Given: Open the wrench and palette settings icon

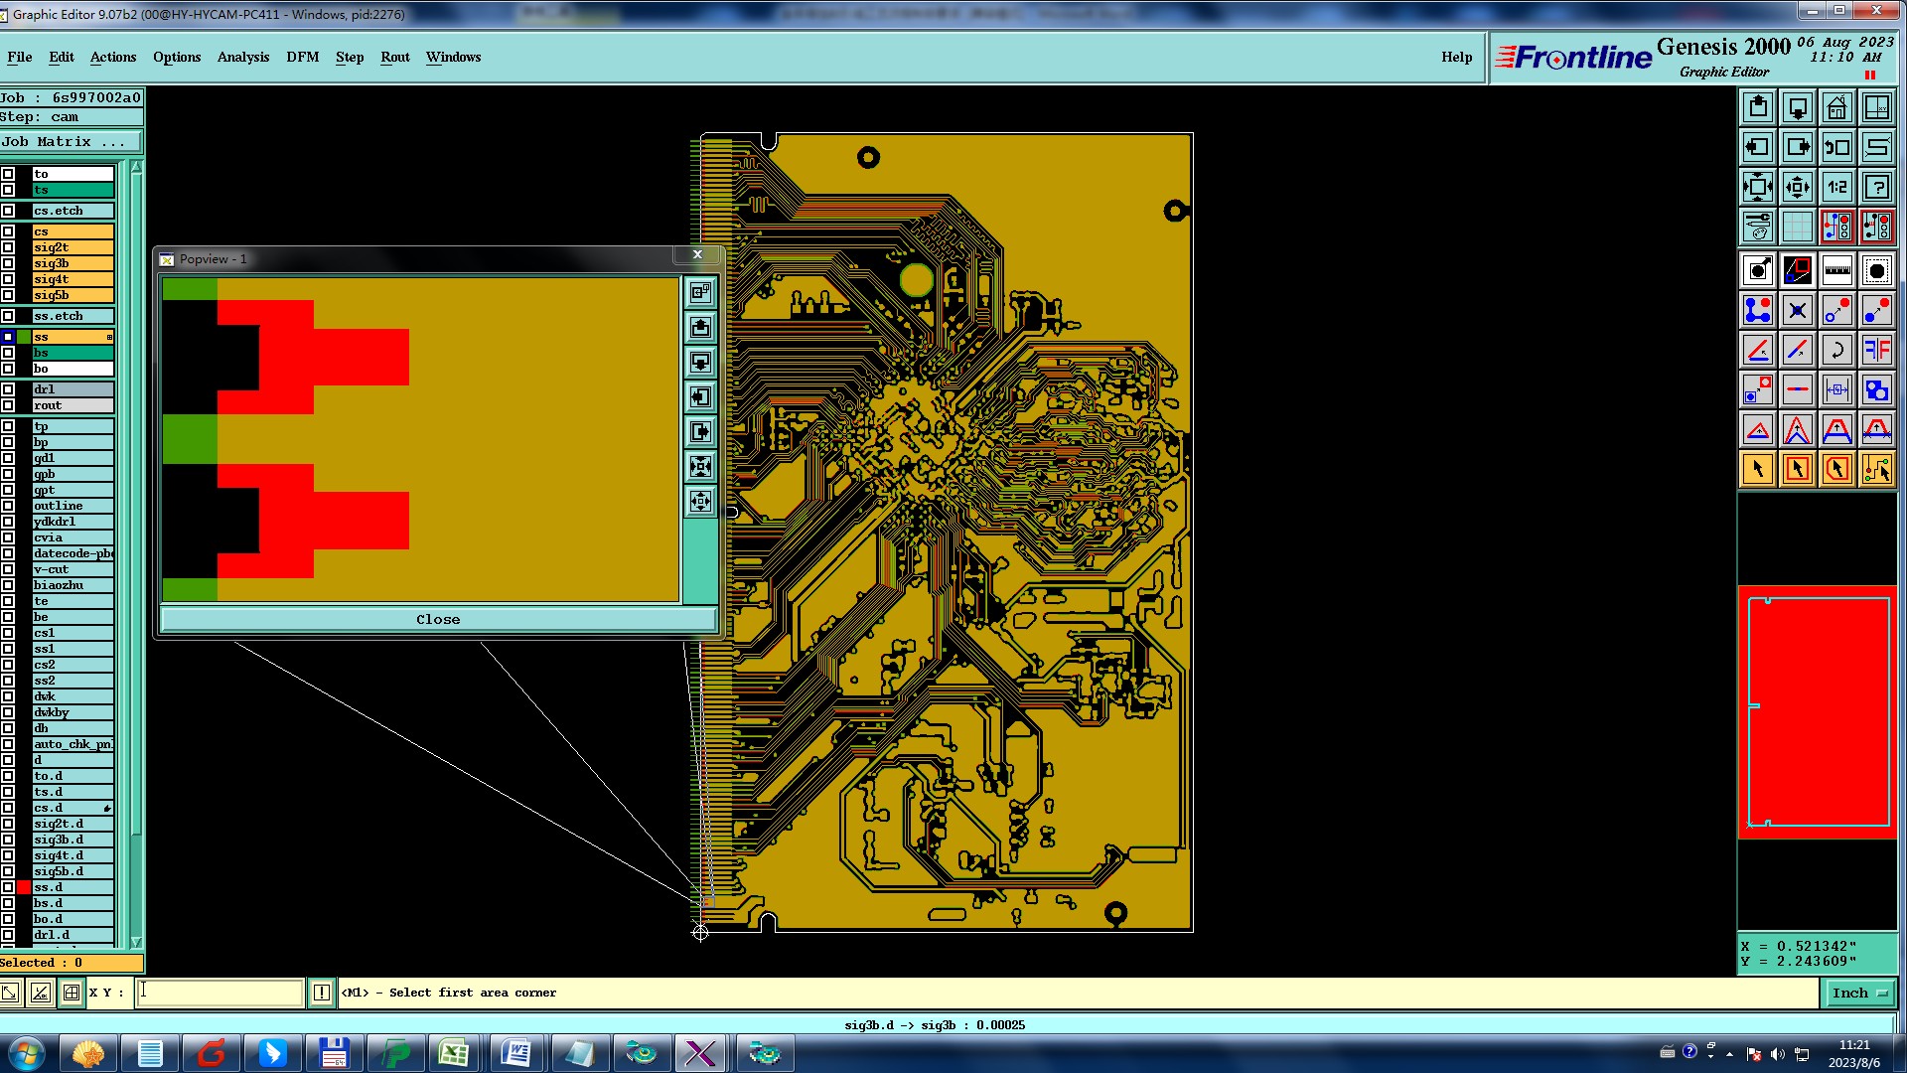Looking at the screenshot, I should pos(1757,227).
